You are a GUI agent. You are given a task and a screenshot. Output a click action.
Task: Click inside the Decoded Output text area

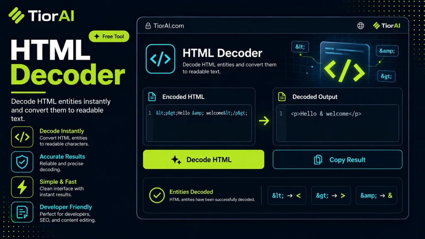337,123
